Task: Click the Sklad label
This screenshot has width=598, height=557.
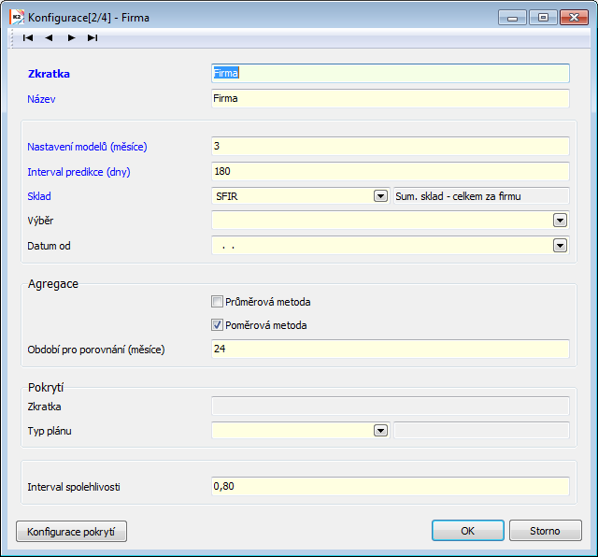Action: tap(39, 196)
